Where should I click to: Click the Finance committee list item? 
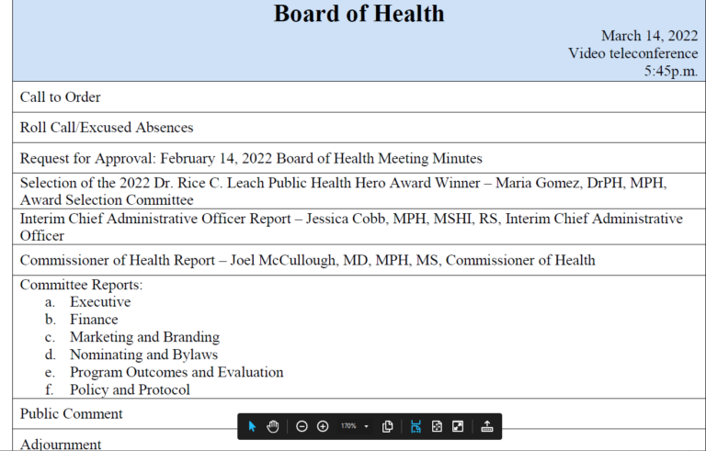[94, 320]
